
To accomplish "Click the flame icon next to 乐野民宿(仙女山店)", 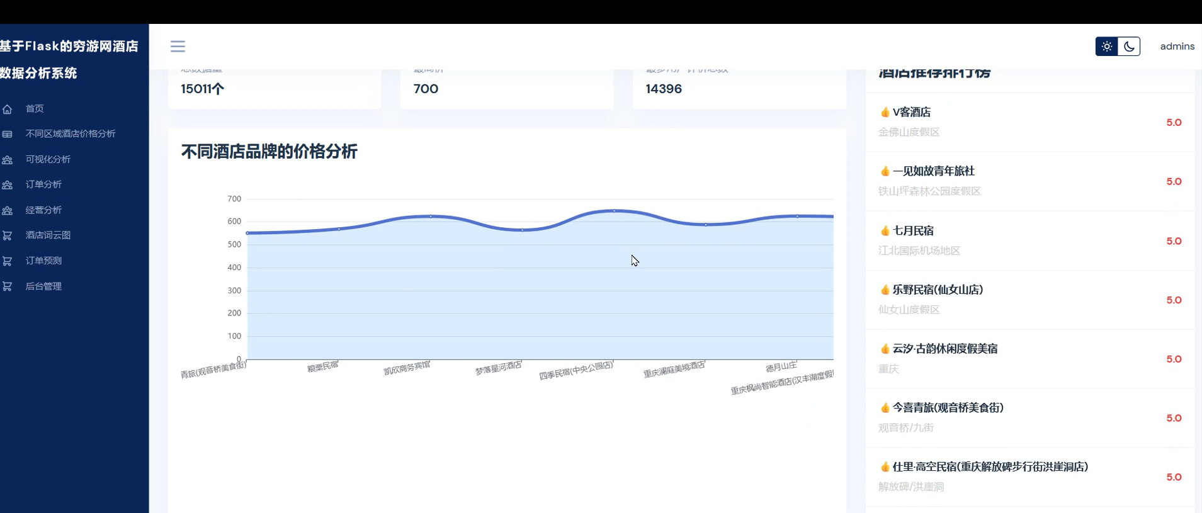I will [x=885, y=290].
